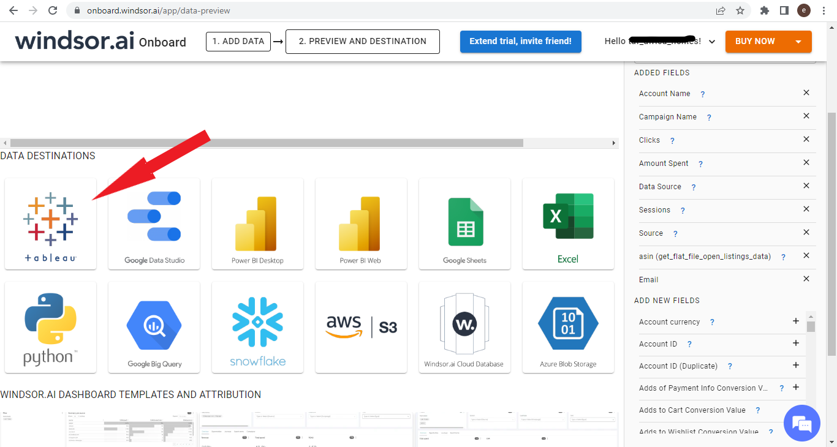Share this page from address bar
Viewport: 837px width, 447px height.
click(721, 10)
